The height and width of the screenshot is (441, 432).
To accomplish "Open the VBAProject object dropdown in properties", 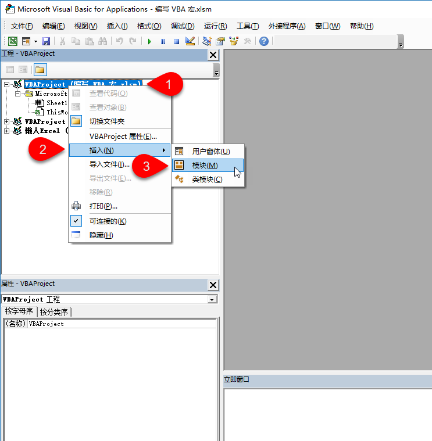I will (212, 299).
